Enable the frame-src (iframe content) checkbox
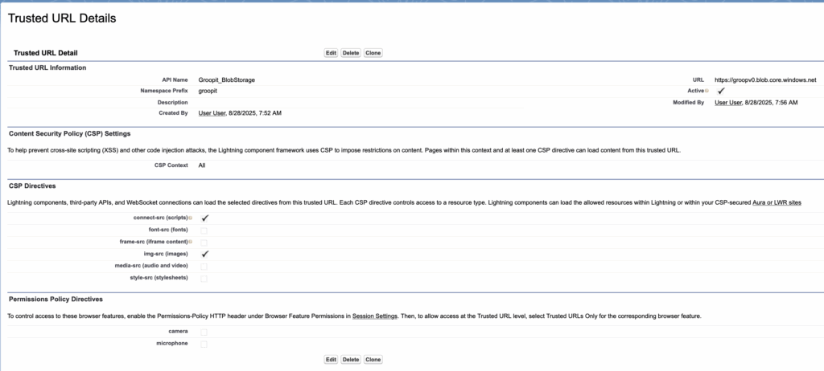 click(x=204, y=242)
